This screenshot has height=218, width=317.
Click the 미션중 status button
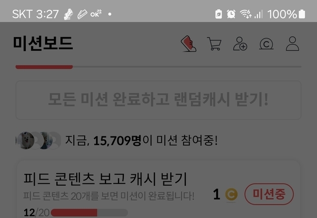[269, 194]
